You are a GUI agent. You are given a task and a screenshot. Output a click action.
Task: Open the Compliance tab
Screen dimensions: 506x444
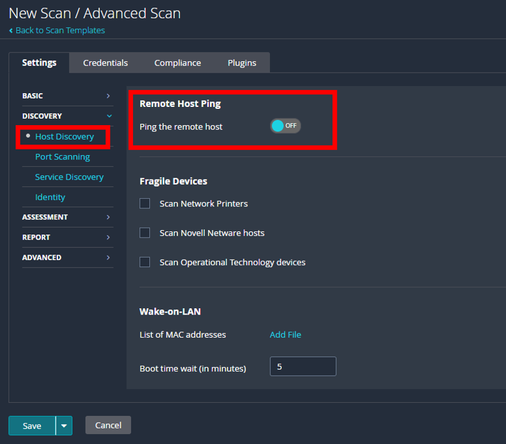pos(177,63)
